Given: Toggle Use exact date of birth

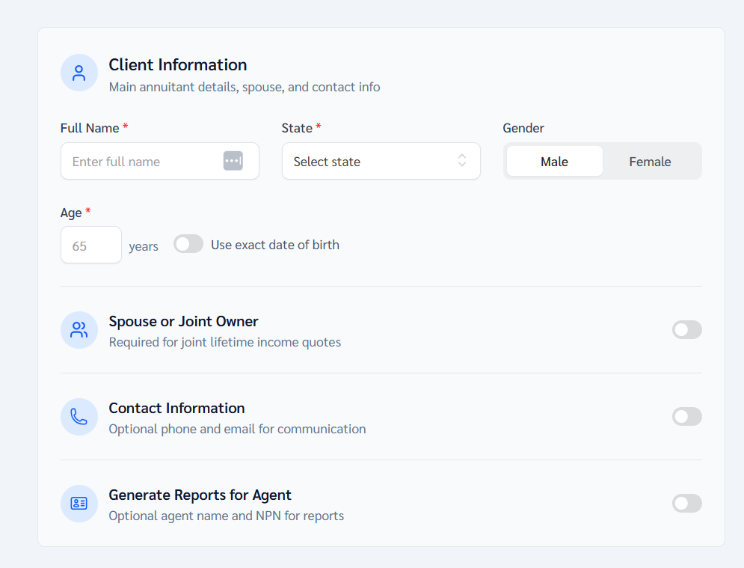Looking at the screenshot, I should pyautogui.click(x=188, y=244).
